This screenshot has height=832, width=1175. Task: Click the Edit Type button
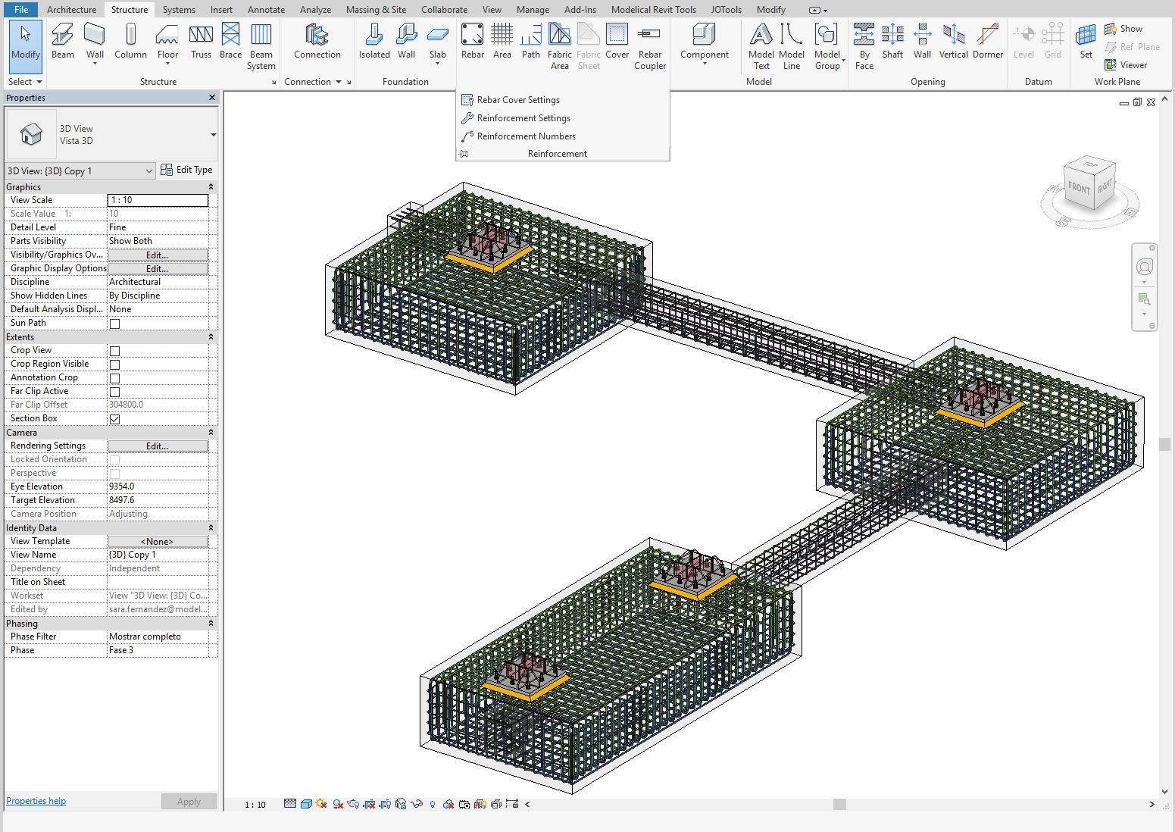(x=186, y=170)
